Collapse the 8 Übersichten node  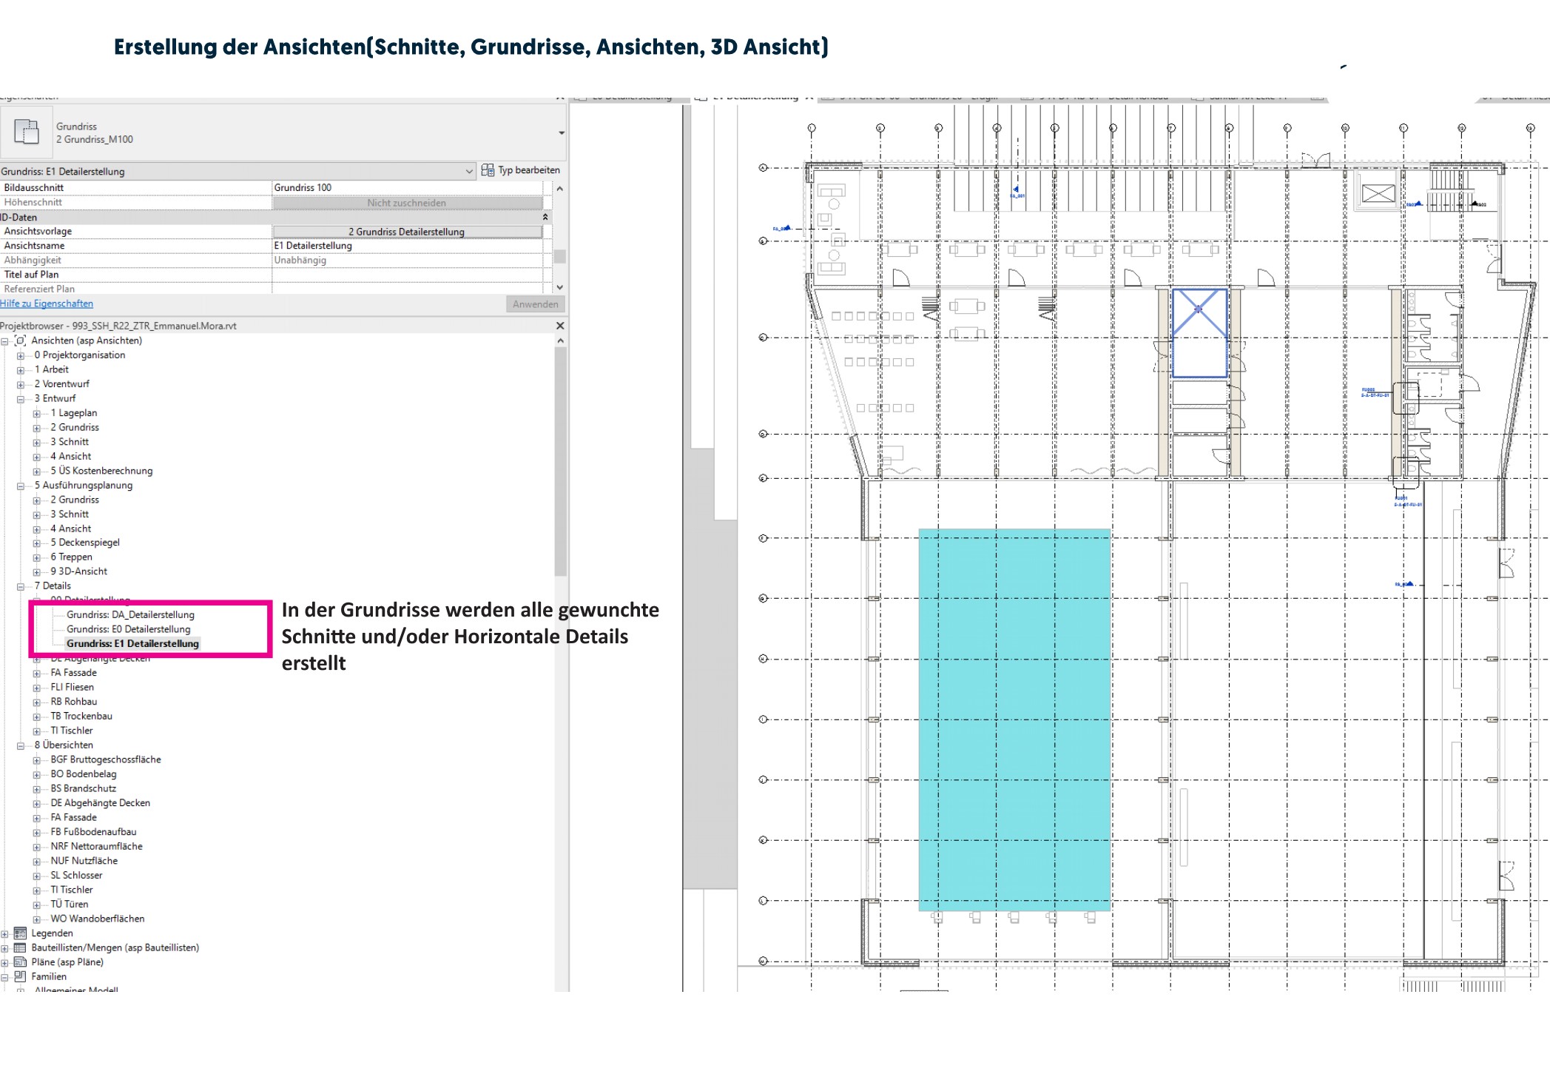point(21,745)
